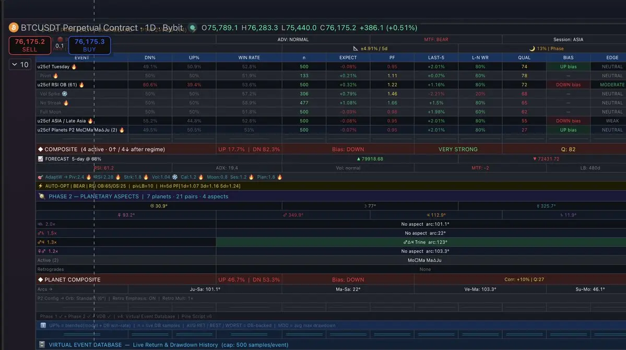Viewport: 626px width, 350px height.
Task: Click the green market status dot
Action: pos(193,28)
